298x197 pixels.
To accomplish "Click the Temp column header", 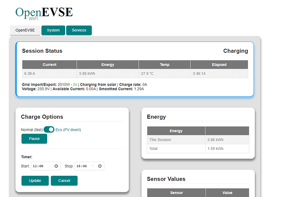I will 165,65.
